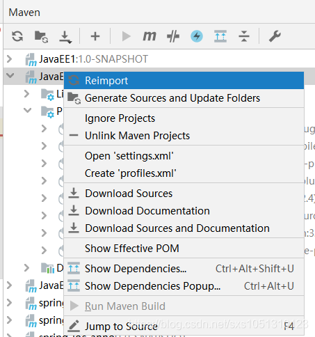This screenshot has width=315, height=337.
Task: Select Unlink Maven Projects menu item
Action: click(184, 136)
